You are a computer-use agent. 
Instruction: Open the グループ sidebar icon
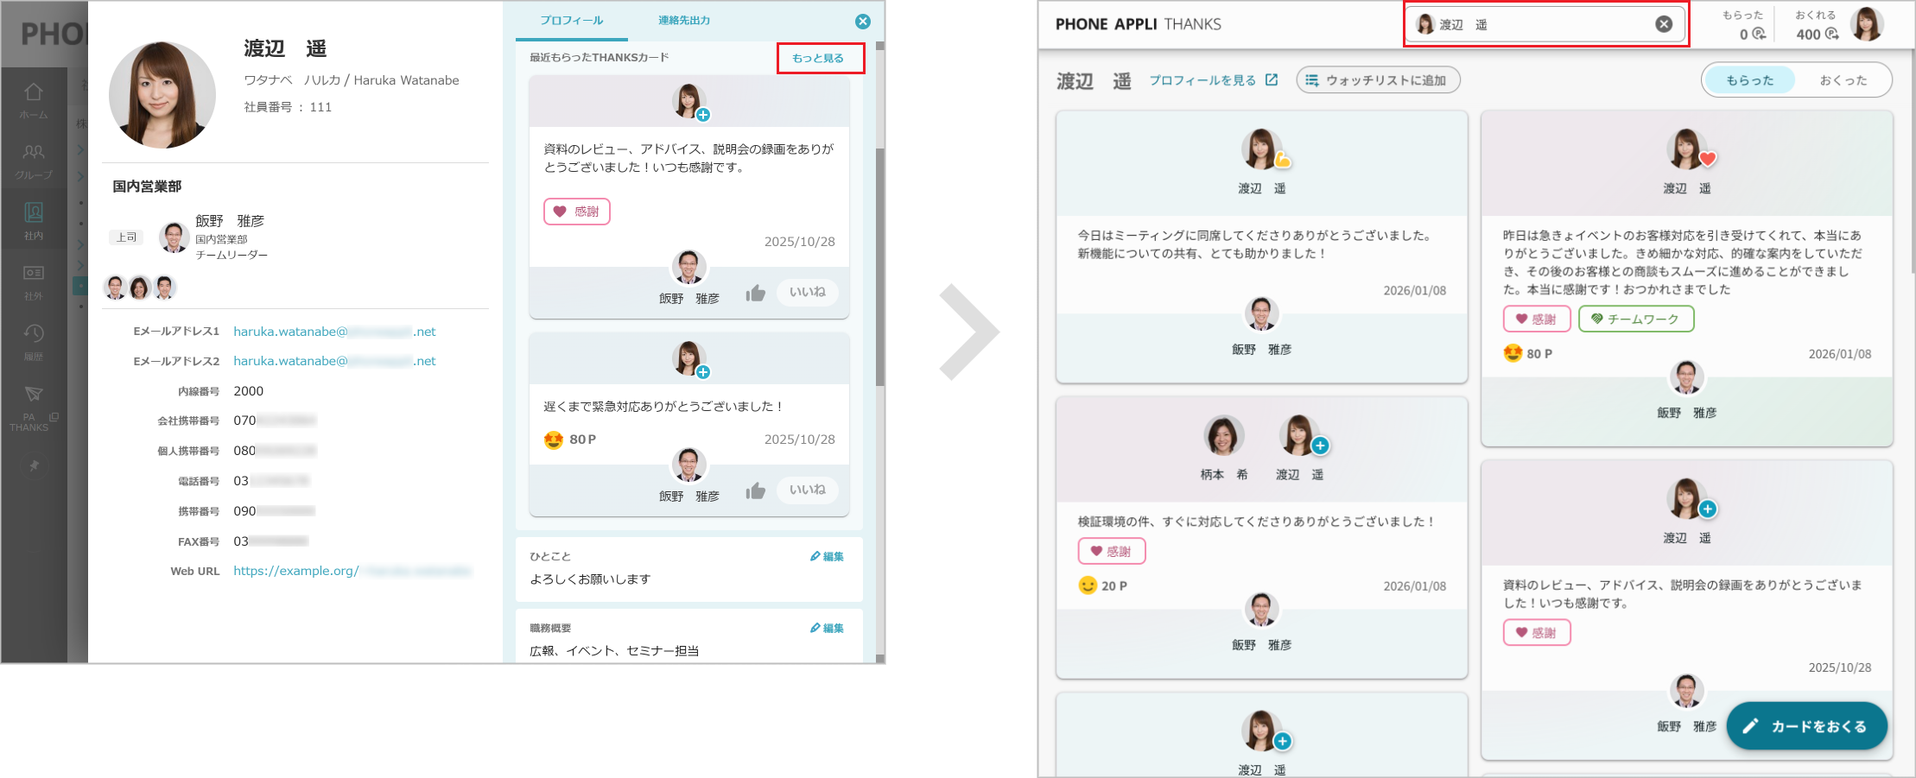click(x=34, y=160)
